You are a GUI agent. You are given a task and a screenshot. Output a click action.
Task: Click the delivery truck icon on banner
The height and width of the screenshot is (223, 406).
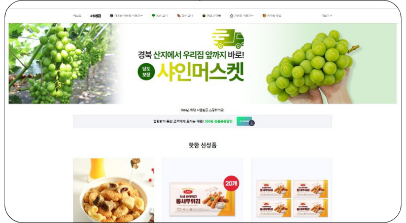[228, 39]
